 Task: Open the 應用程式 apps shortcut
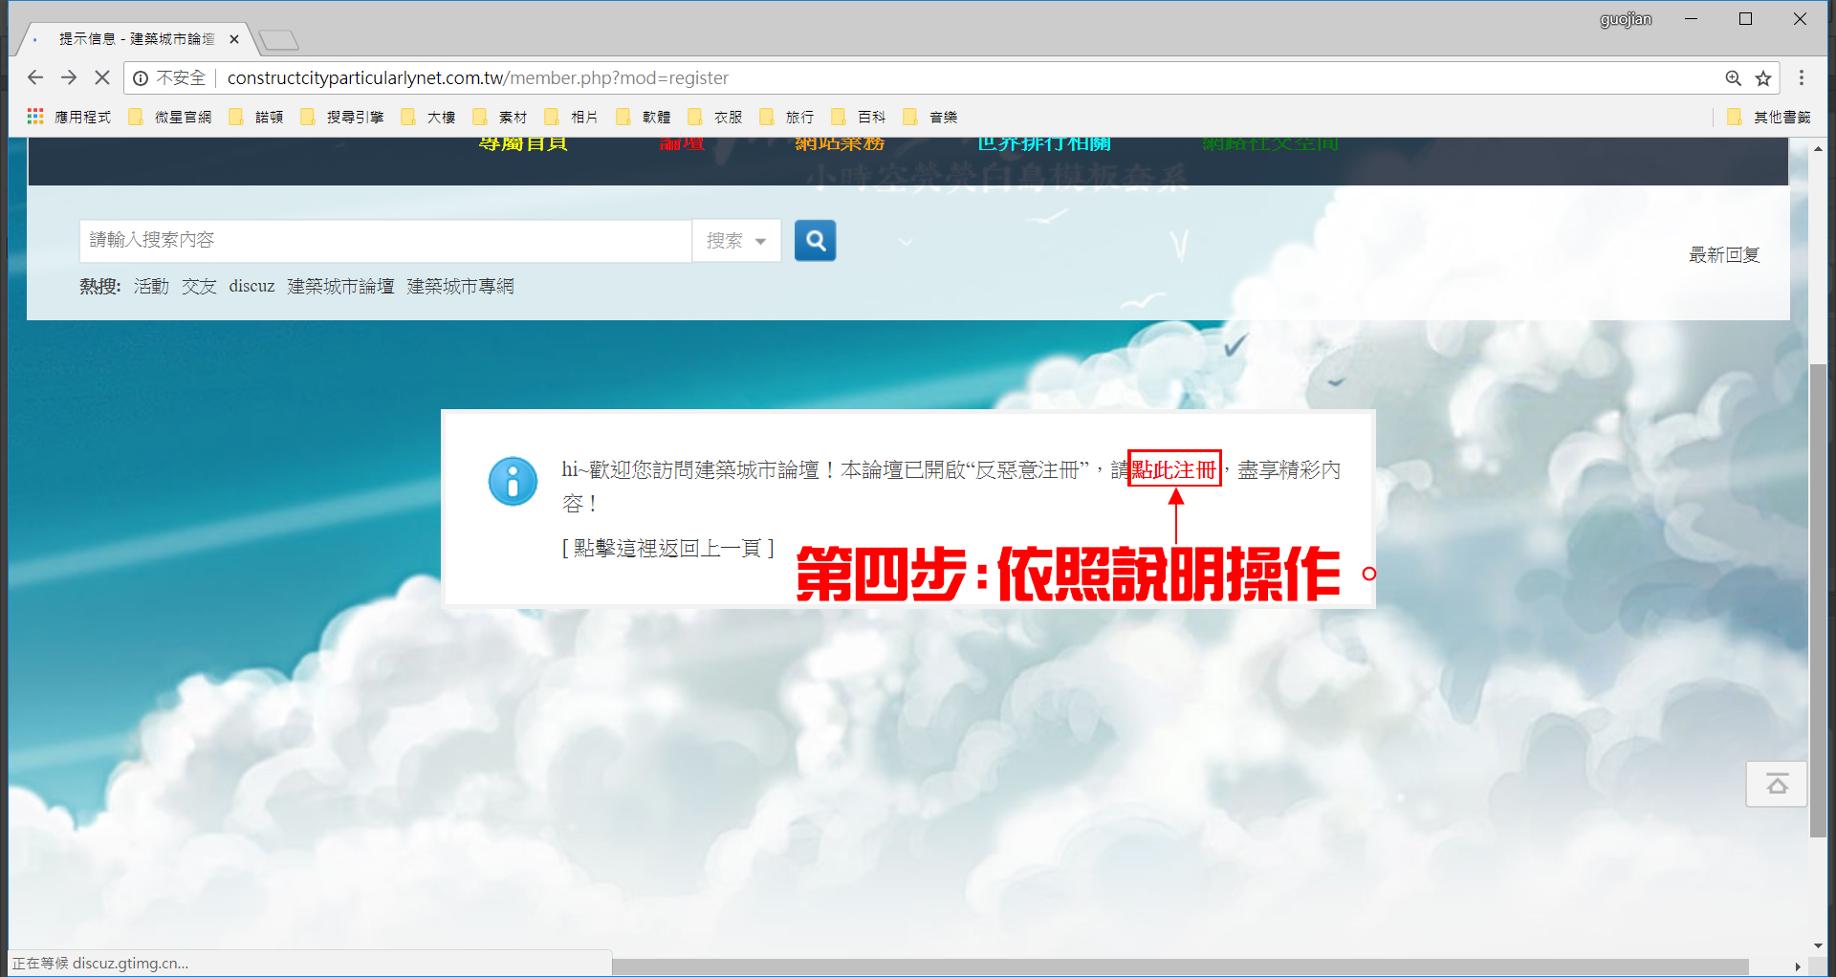[x=70, y=117]
